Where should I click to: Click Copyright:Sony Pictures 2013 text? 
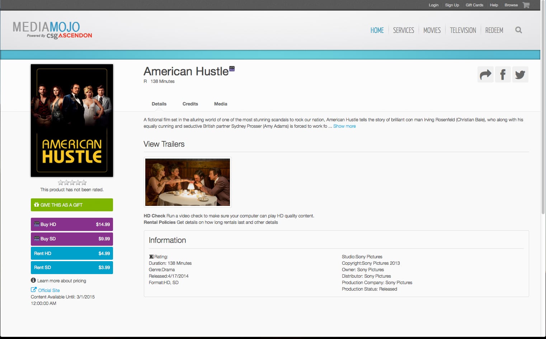tap(371, 263)
